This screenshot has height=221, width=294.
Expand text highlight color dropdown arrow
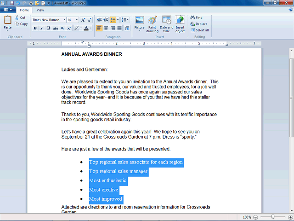(x=81, y=28)
